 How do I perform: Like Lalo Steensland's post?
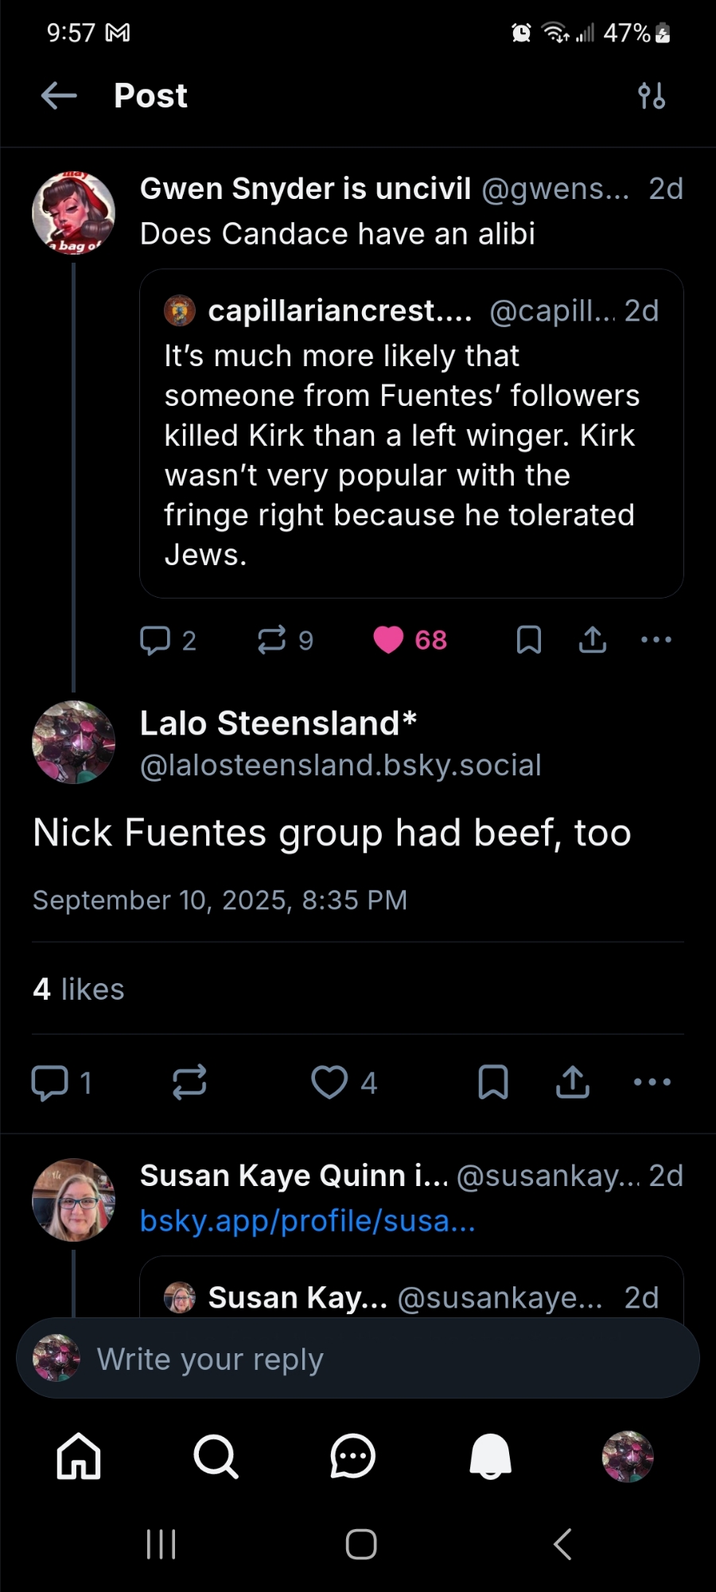coord(329,1083)
